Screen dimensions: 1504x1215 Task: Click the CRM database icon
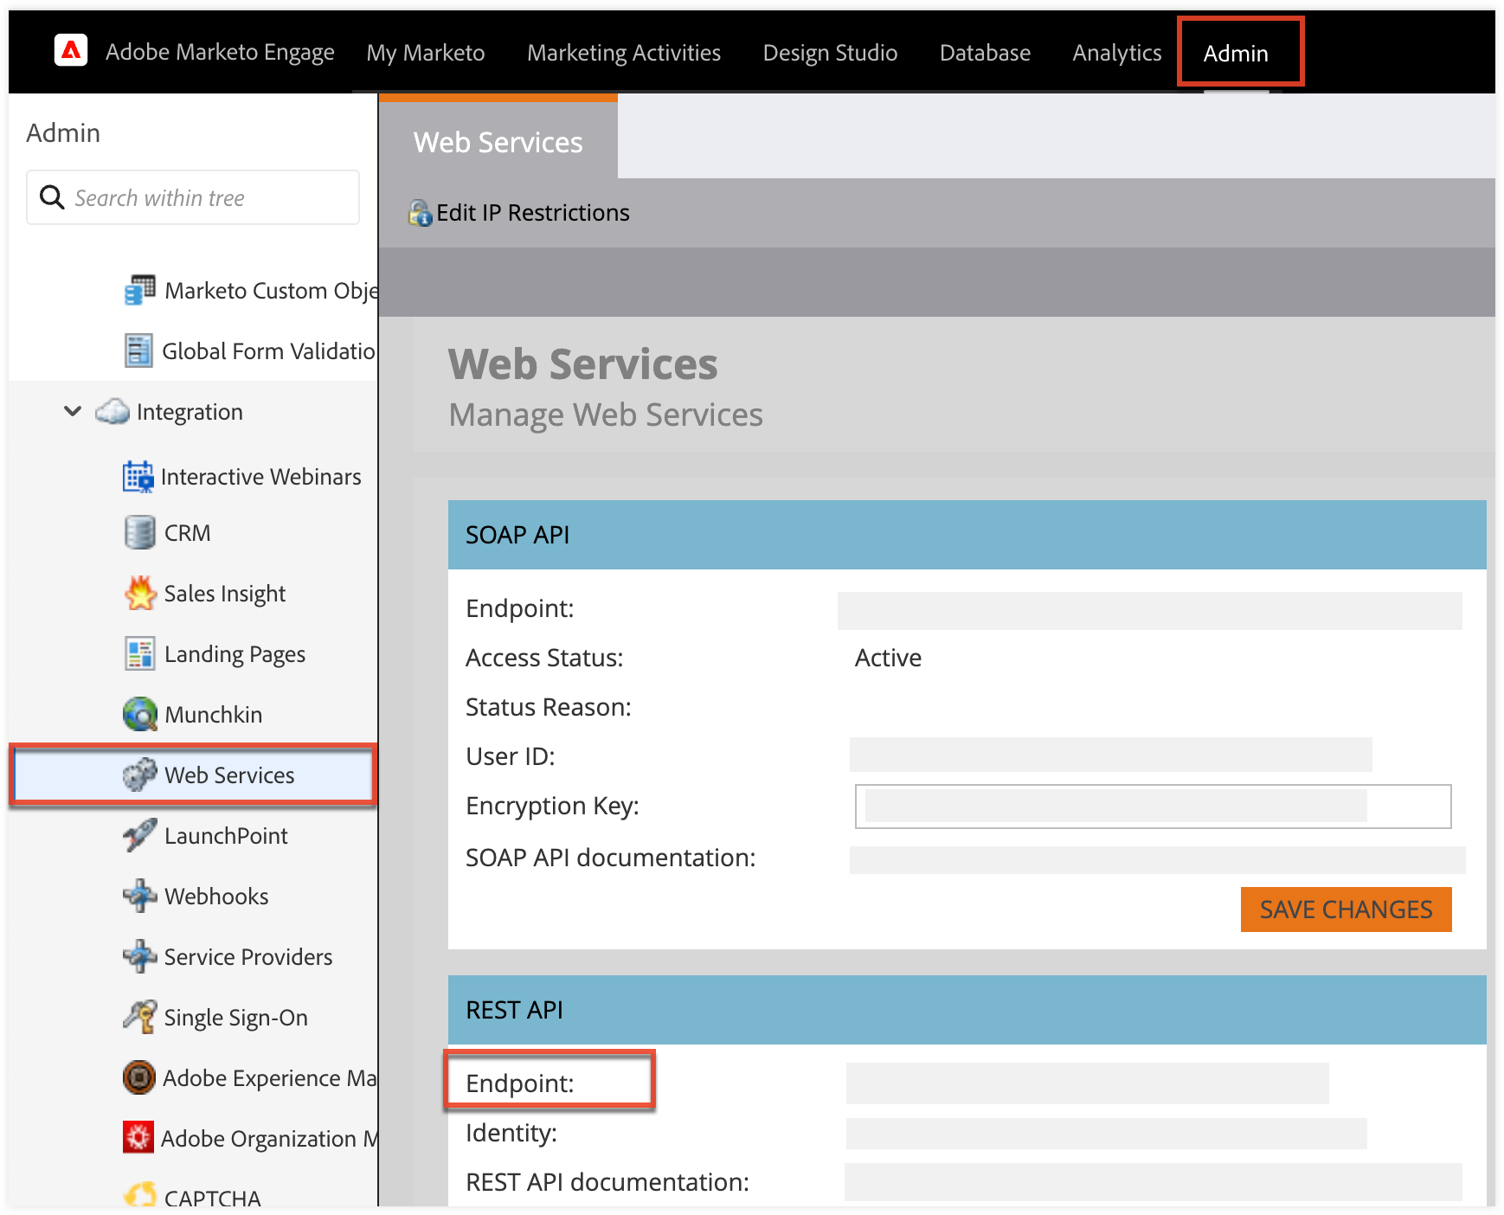pyautogui.click(x=138, y=532)
